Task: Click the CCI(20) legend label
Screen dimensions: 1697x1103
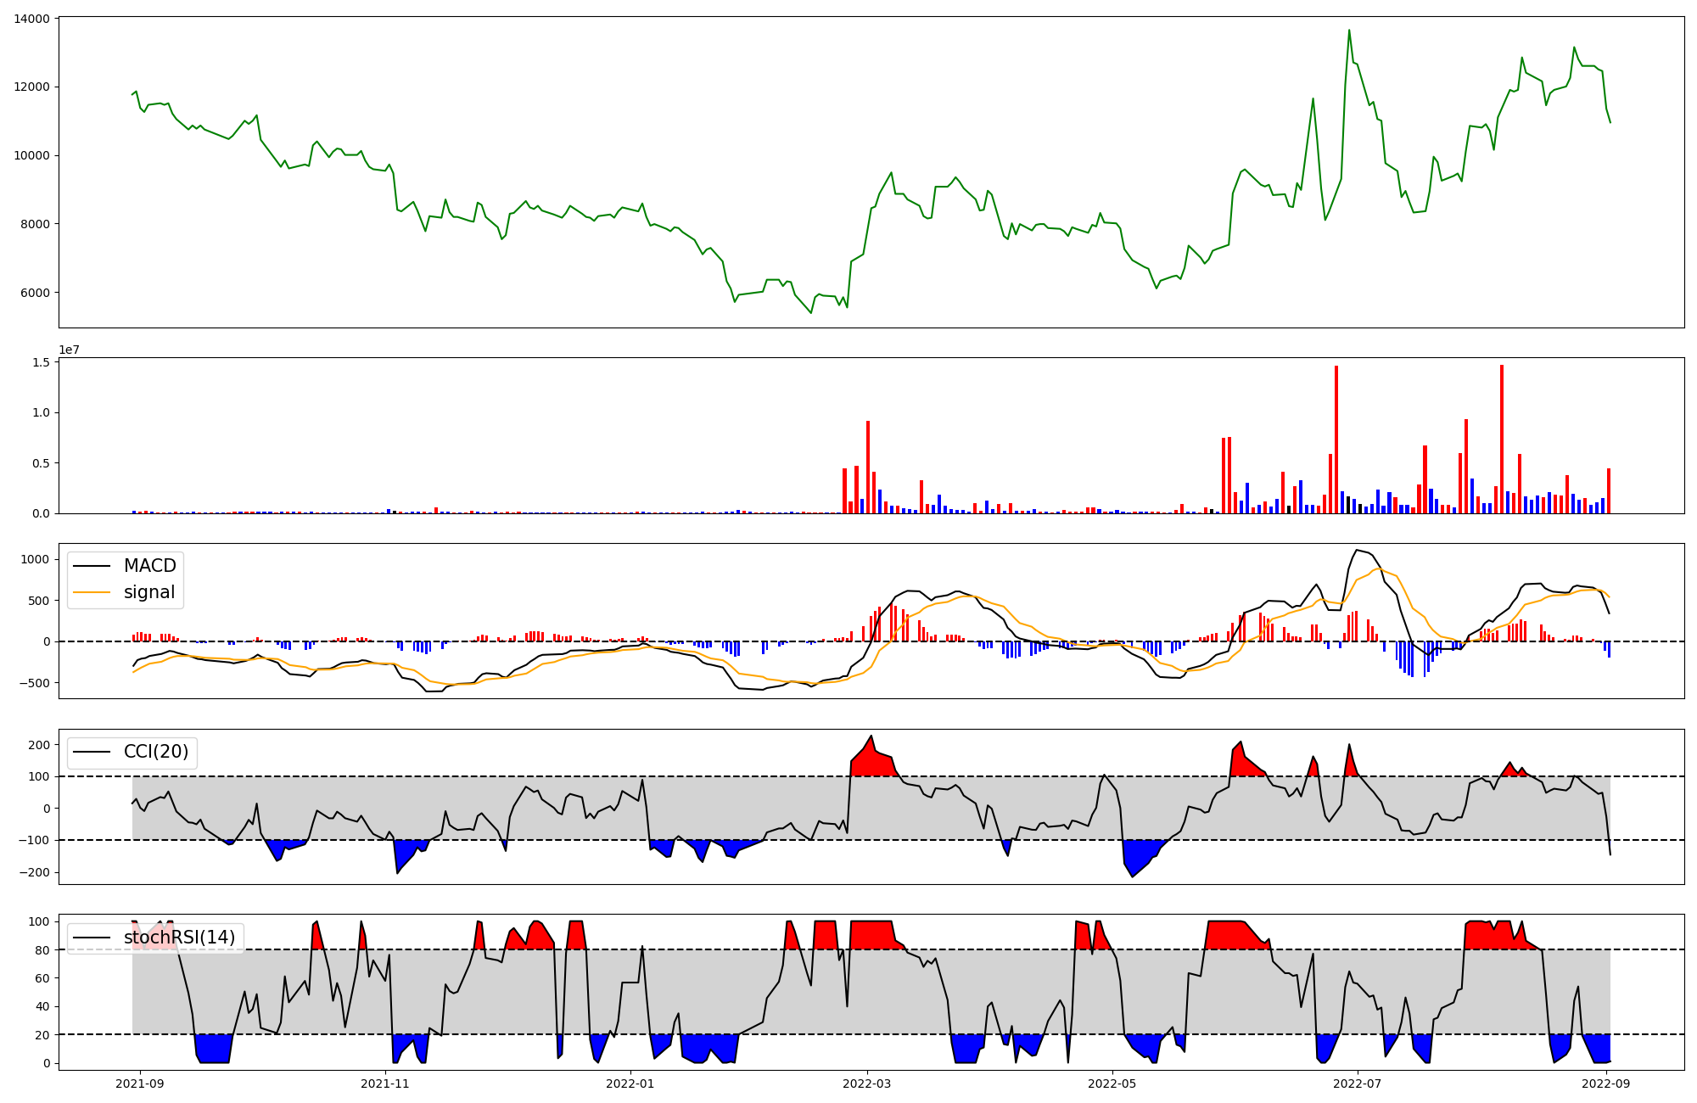Action: click(x=156, y=752)
